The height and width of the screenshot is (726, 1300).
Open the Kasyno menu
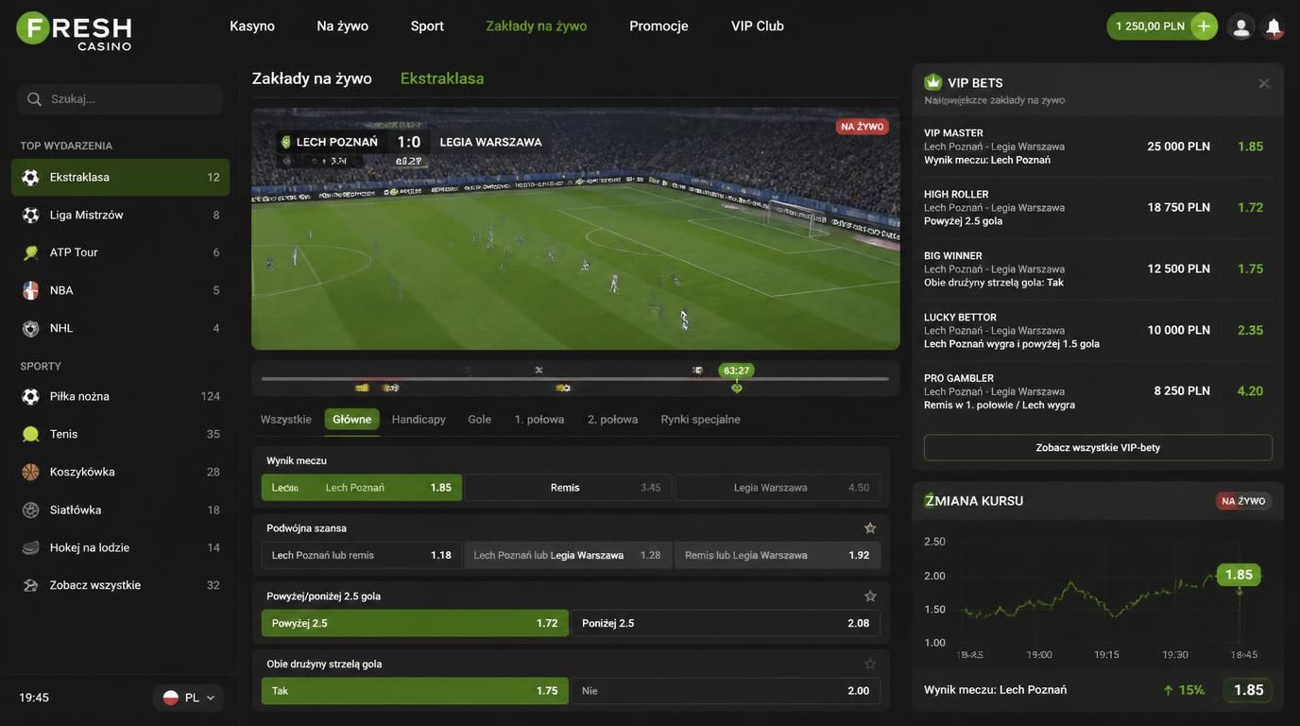click(252, 26)
